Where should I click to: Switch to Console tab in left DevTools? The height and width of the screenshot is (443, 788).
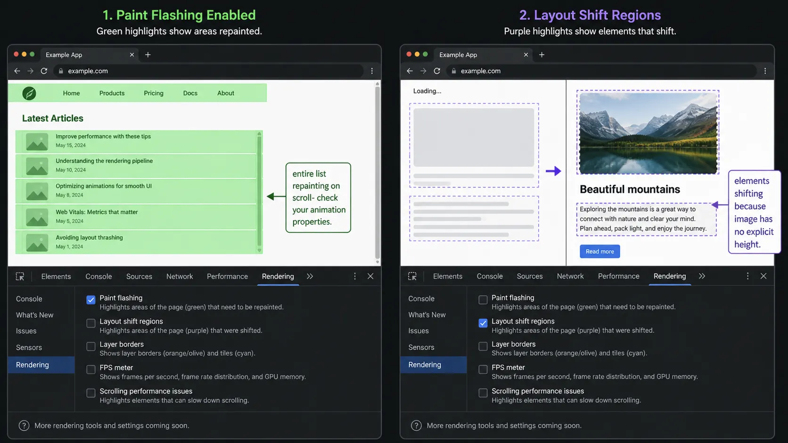[98, 276]
